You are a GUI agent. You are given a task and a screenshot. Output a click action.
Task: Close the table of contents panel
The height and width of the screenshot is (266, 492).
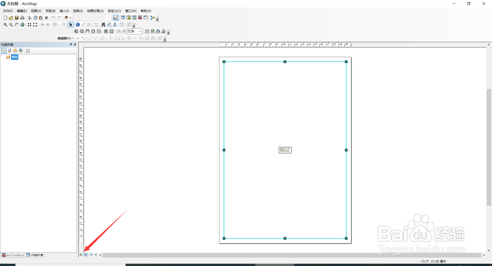[75, 45]
